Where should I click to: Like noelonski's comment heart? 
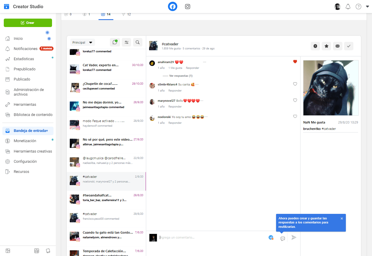coord(295,116)
